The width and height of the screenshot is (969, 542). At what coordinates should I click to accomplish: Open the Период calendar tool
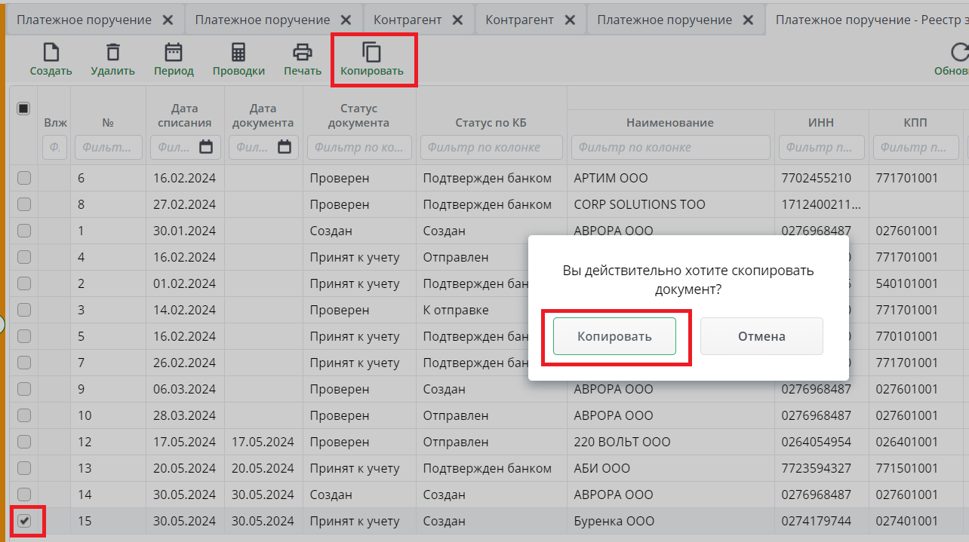[x=174, y=53]
